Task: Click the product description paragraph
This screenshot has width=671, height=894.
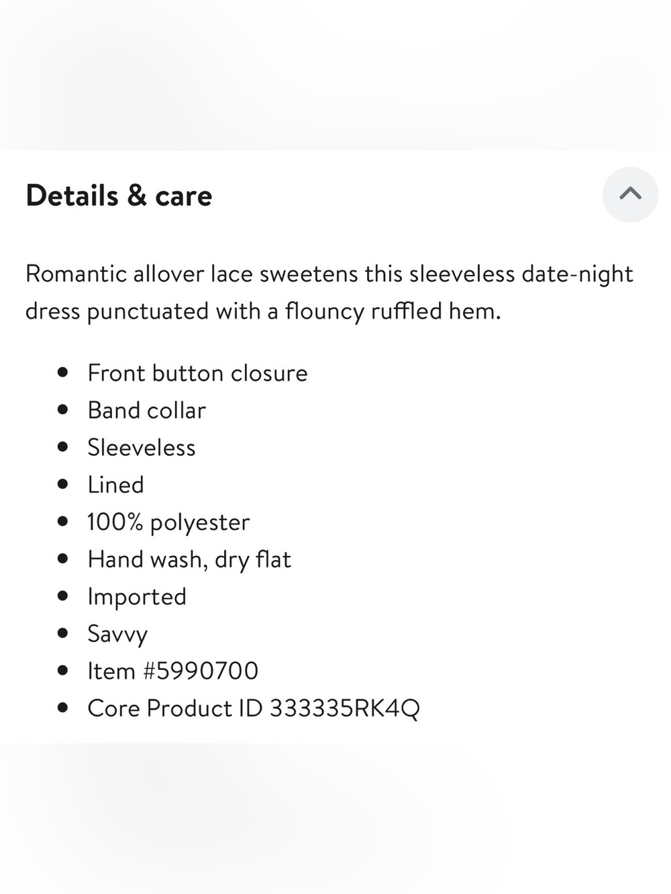Action: [329, 292]
